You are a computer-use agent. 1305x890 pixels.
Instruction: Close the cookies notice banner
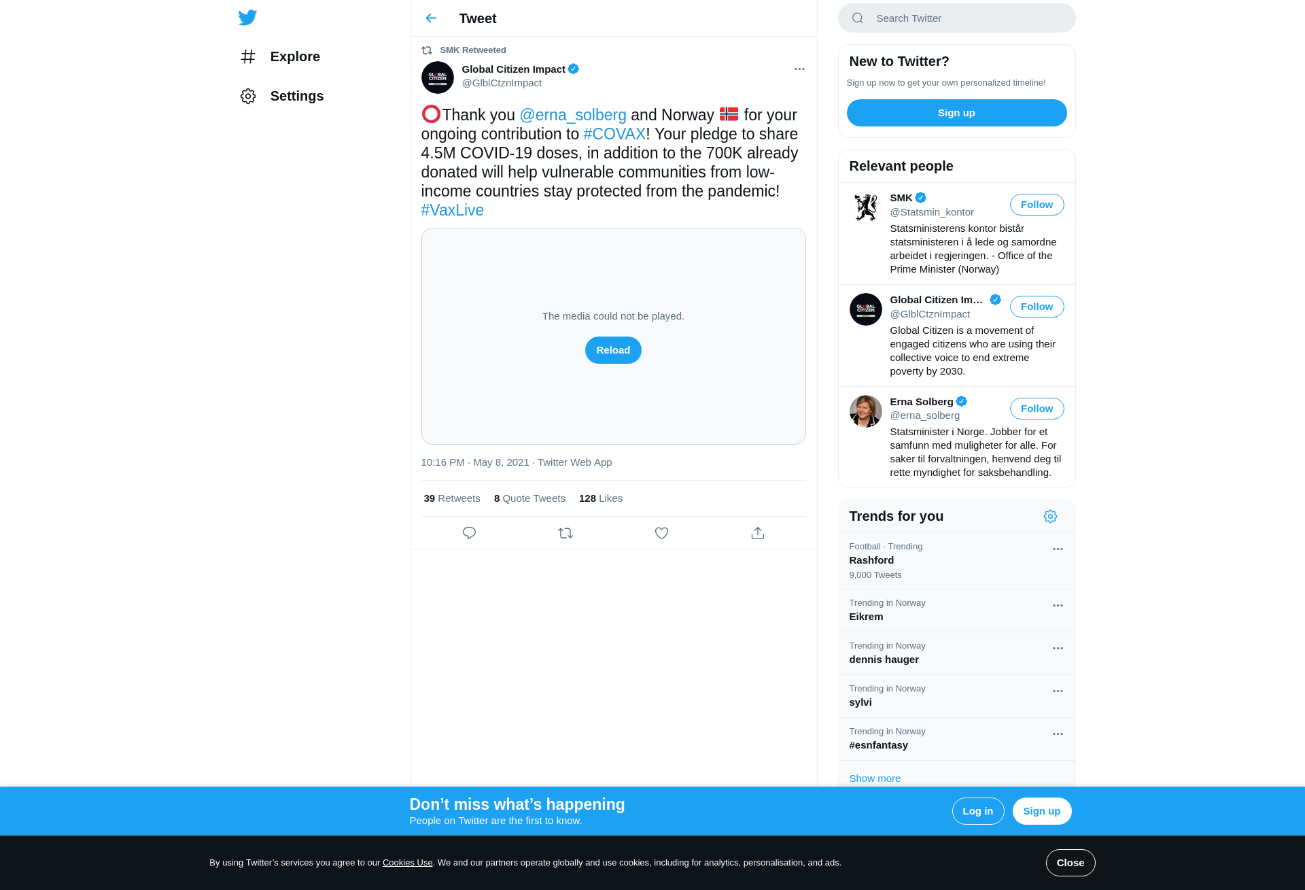[x=1071, y=863]
